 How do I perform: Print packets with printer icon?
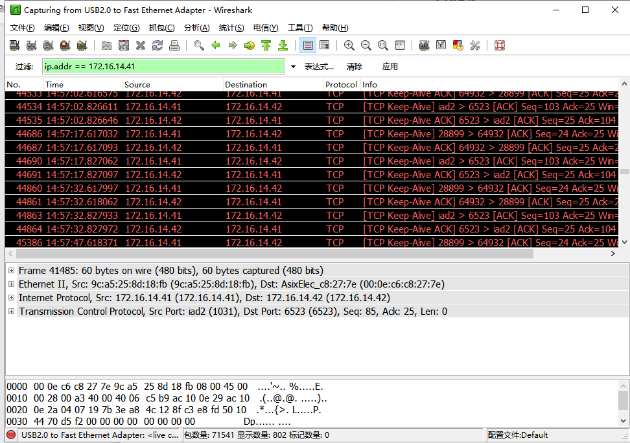[x=174, y=45]
